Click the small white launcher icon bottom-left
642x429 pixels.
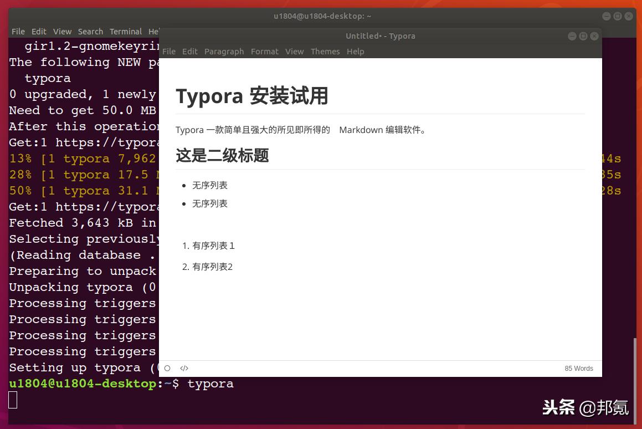tap(12, 400)
